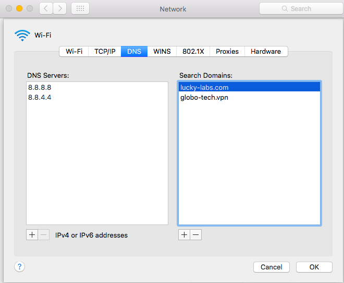Open the show-all preferences grid

click(80, 9)
